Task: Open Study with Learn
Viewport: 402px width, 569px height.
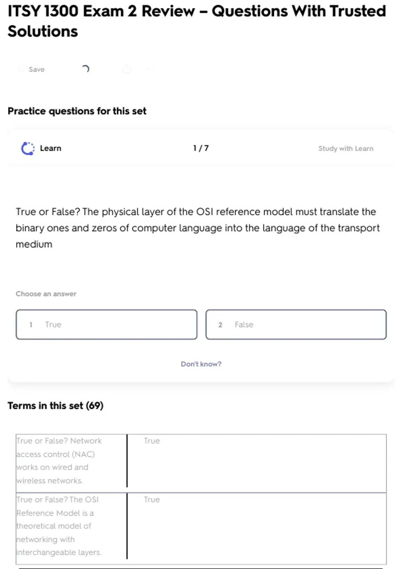Action: tap(345, 149)
